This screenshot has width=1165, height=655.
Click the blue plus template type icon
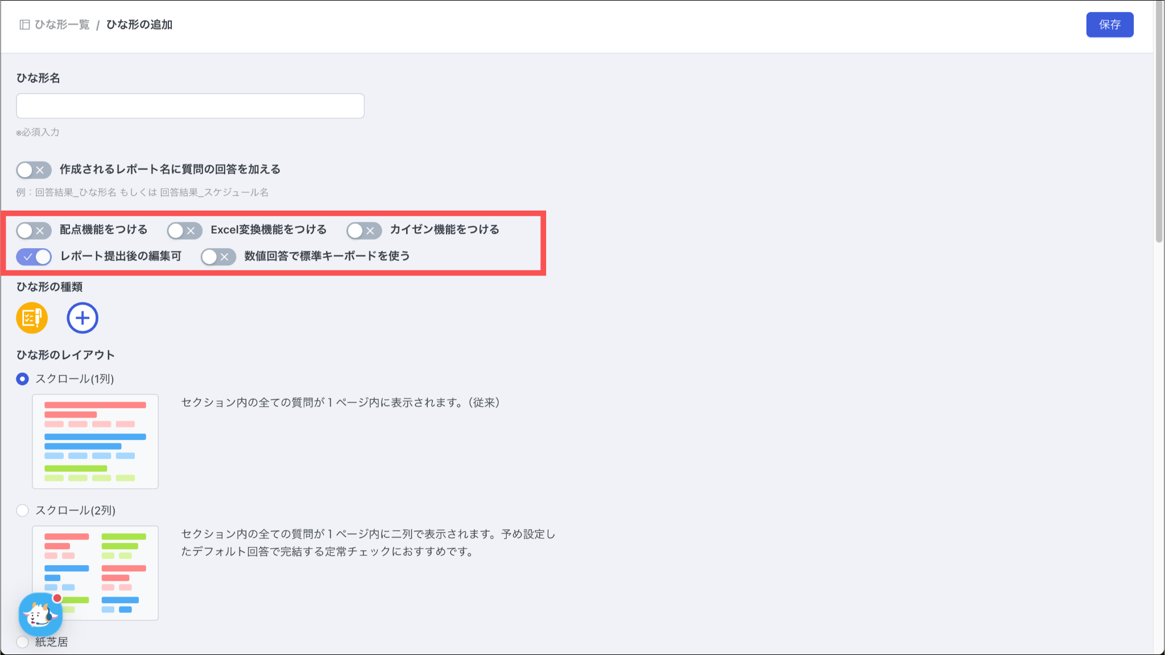82,318
